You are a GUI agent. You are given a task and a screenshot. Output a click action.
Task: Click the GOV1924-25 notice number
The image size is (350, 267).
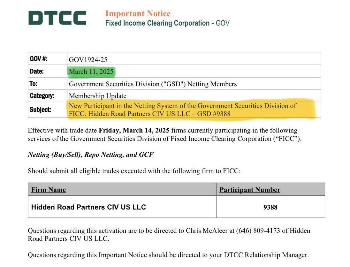coord(88,59)
